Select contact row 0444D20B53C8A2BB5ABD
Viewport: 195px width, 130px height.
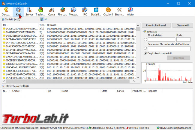(x=69, y=32)
